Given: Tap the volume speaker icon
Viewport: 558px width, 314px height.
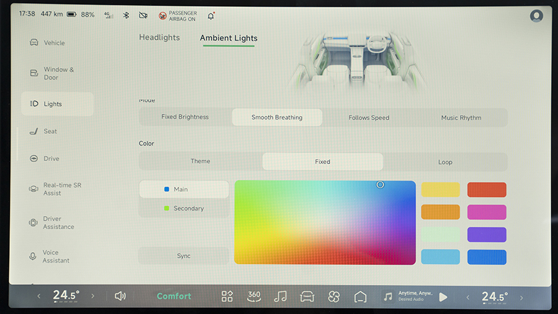Looking at the screenshot, I should coord(120,296).
